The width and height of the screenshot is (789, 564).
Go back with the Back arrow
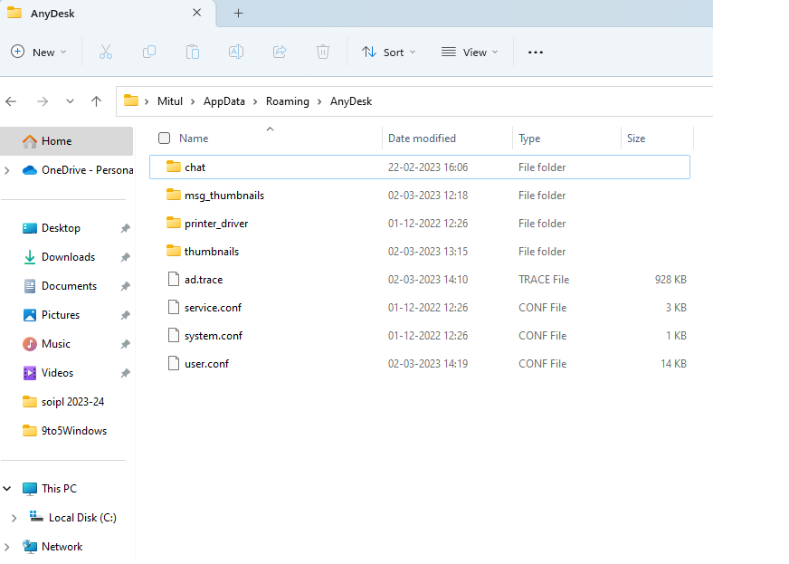pyautogui.click(x=11, y=101)
